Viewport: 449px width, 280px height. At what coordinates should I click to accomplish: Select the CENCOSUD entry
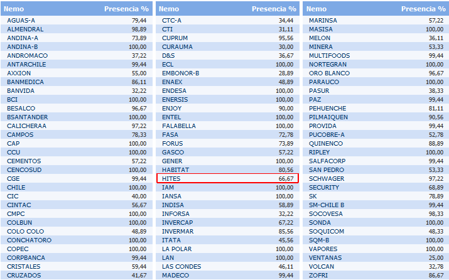(24, 170)
